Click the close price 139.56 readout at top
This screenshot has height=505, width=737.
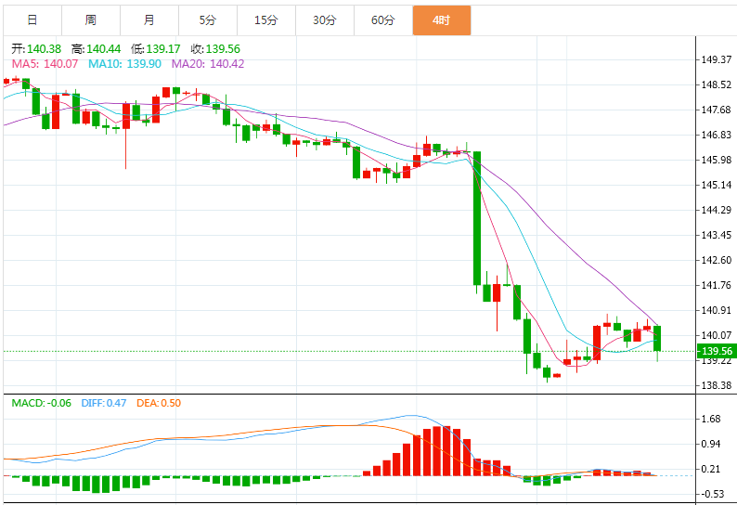pyautogui.click(x=223, y=49)
